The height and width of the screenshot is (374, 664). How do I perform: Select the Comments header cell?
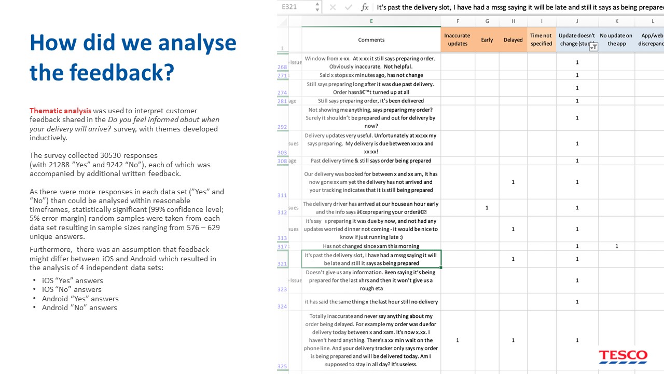pos(371,39)
